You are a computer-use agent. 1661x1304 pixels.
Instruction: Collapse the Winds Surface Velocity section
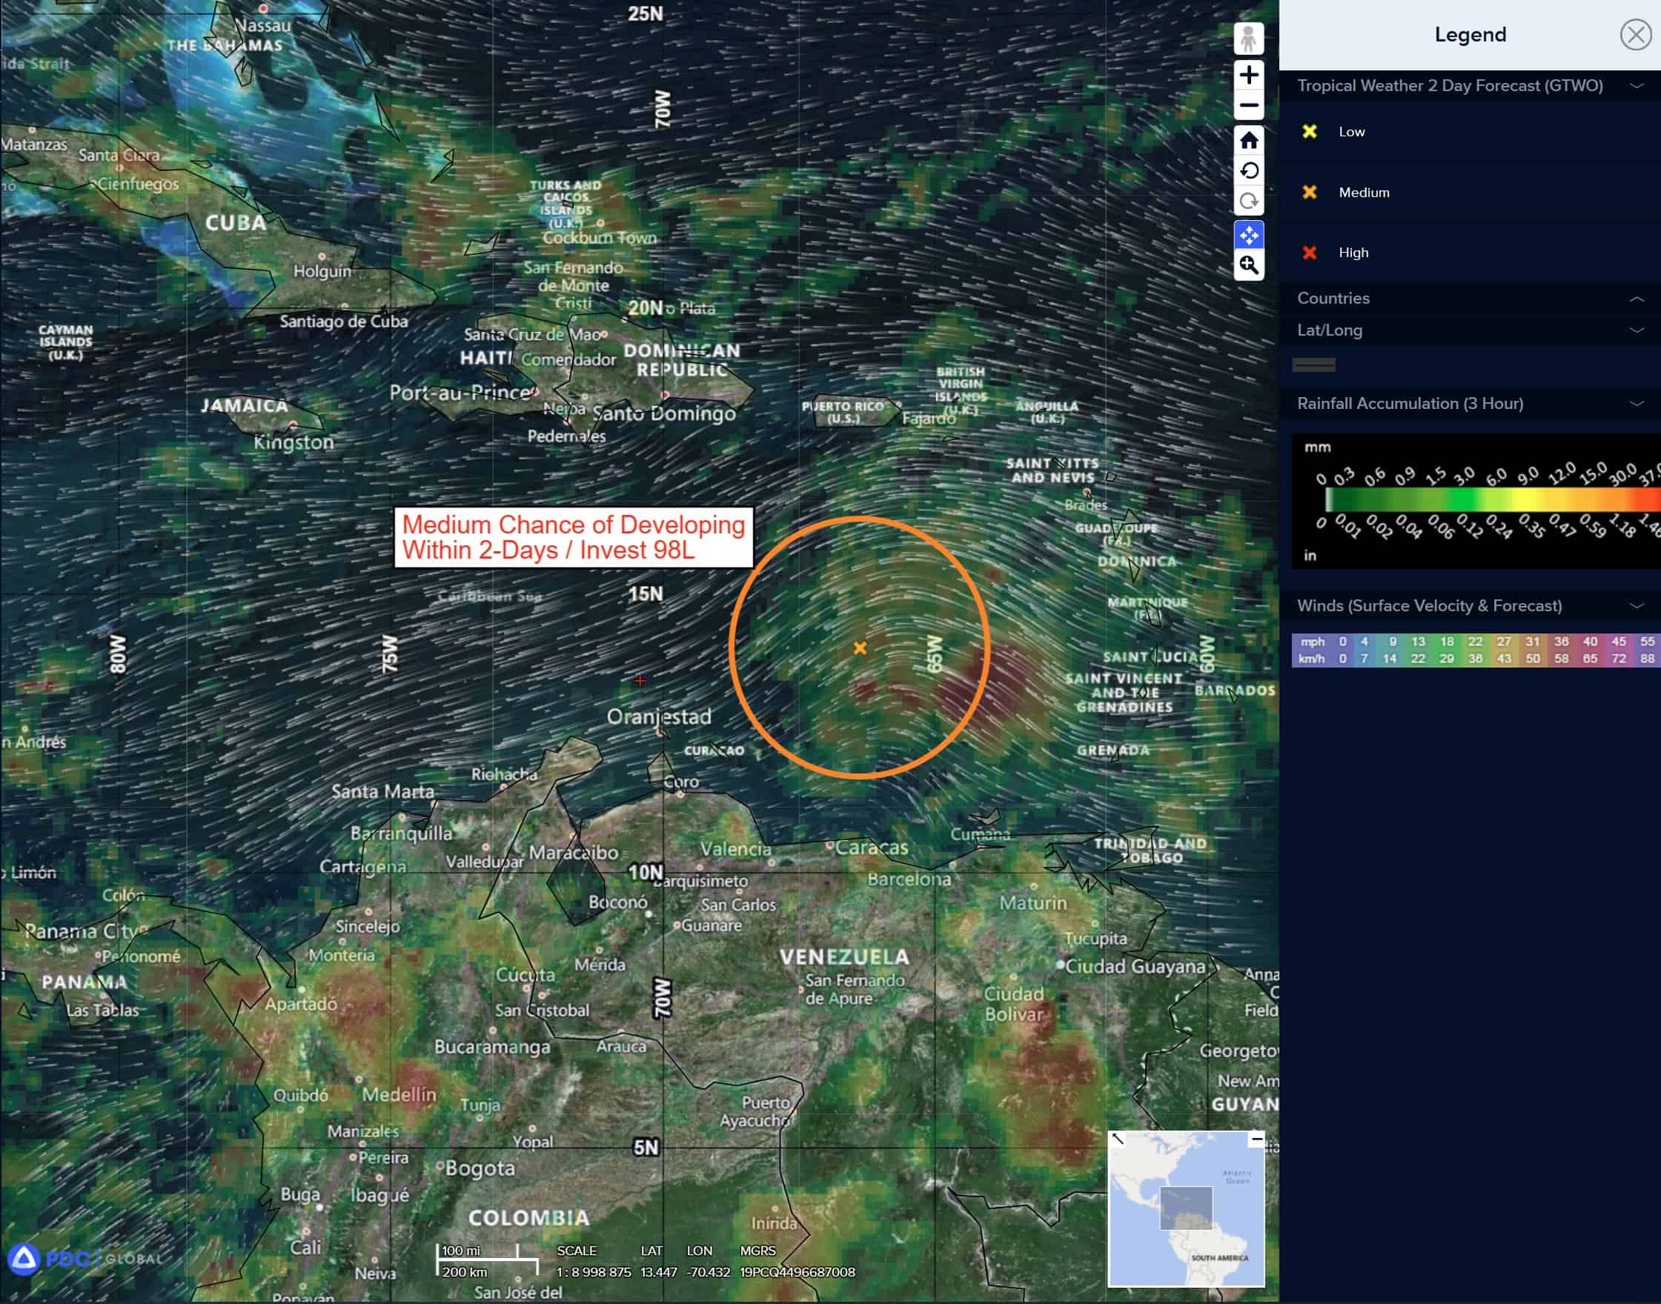coord(1636,606)
